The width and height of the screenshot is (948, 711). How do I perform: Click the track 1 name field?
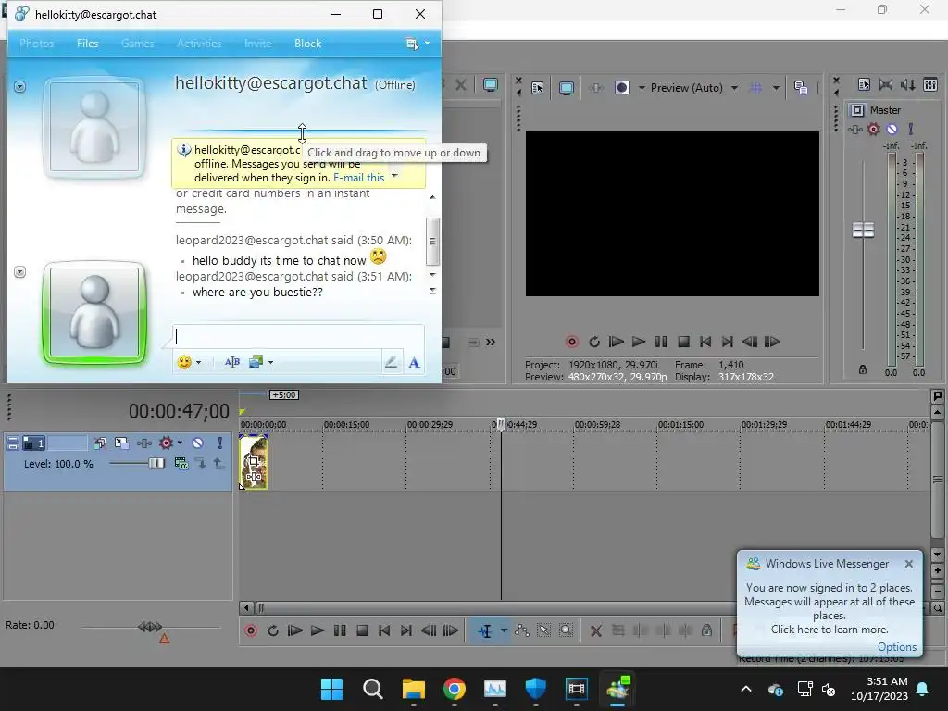(67, 443)
